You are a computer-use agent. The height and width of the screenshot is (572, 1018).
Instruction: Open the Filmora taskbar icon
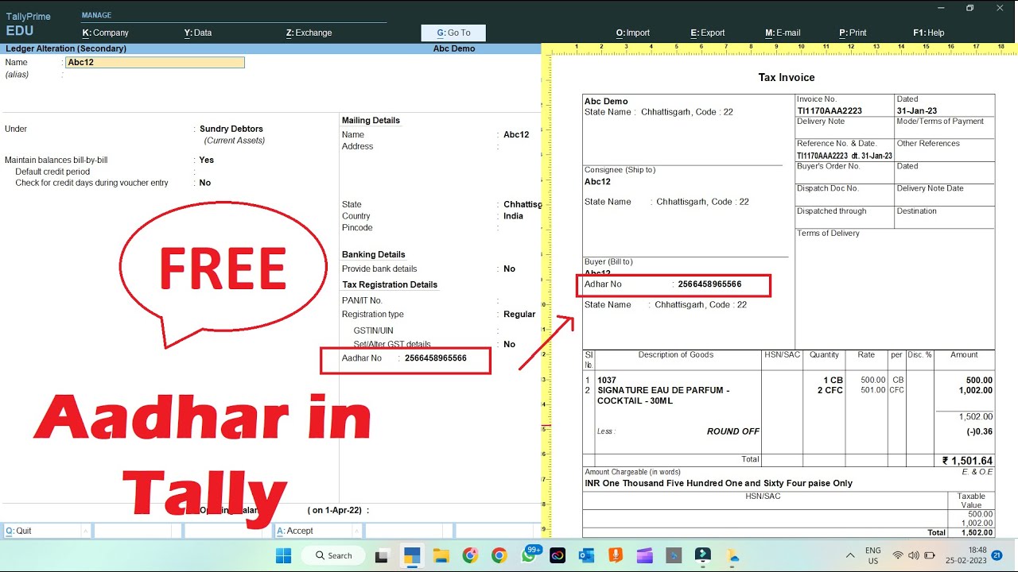click(703, 555)
